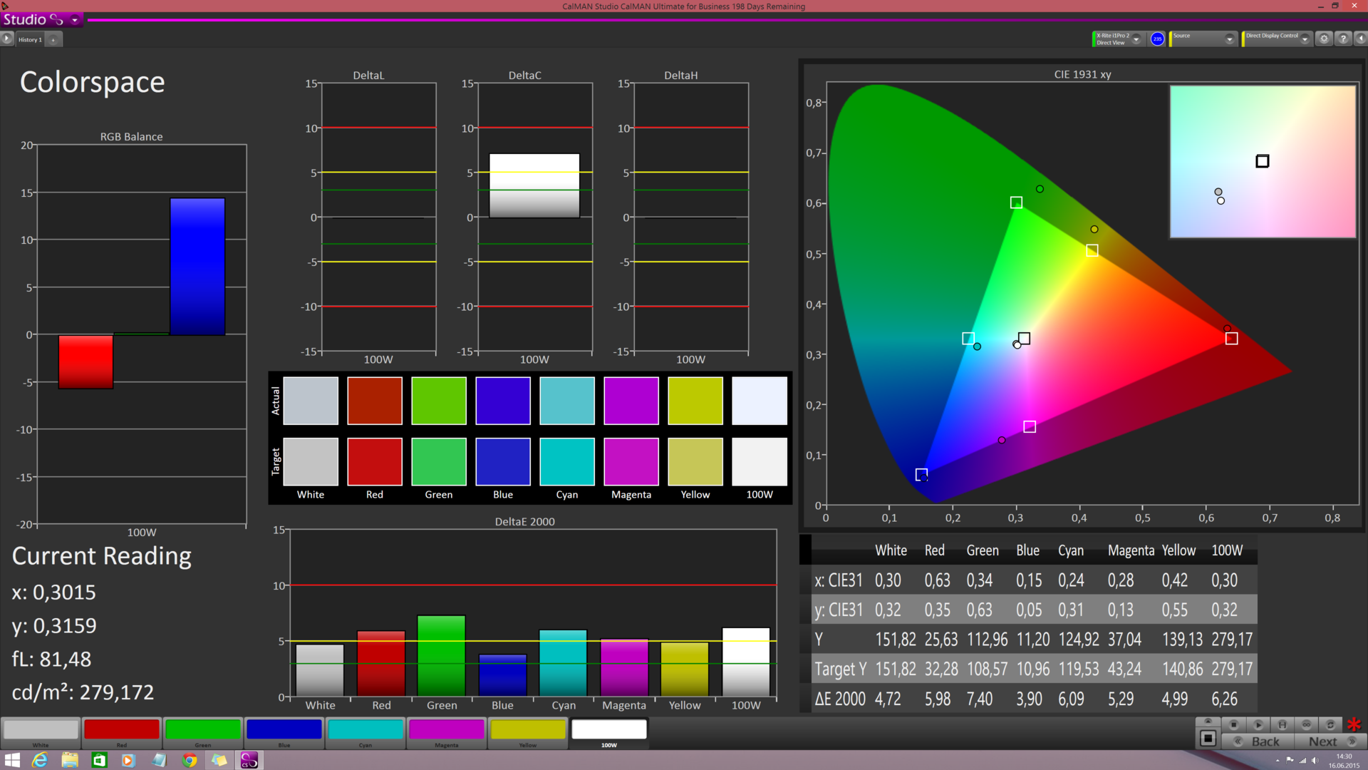The width and height of the screenshot is (1368, 770).
Task: Click the stop measurement icon
Action: (x=1234, y=724)
